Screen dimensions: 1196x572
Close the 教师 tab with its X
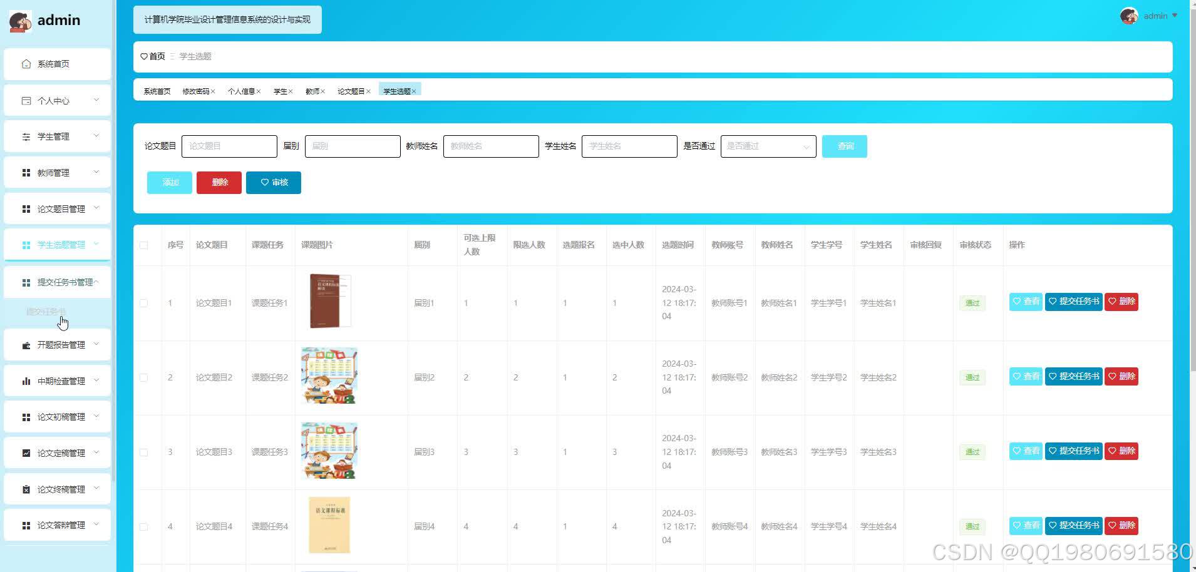(322, 91)
